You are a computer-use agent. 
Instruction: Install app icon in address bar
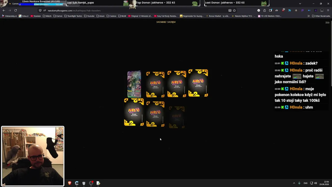[x=230, y=10]
